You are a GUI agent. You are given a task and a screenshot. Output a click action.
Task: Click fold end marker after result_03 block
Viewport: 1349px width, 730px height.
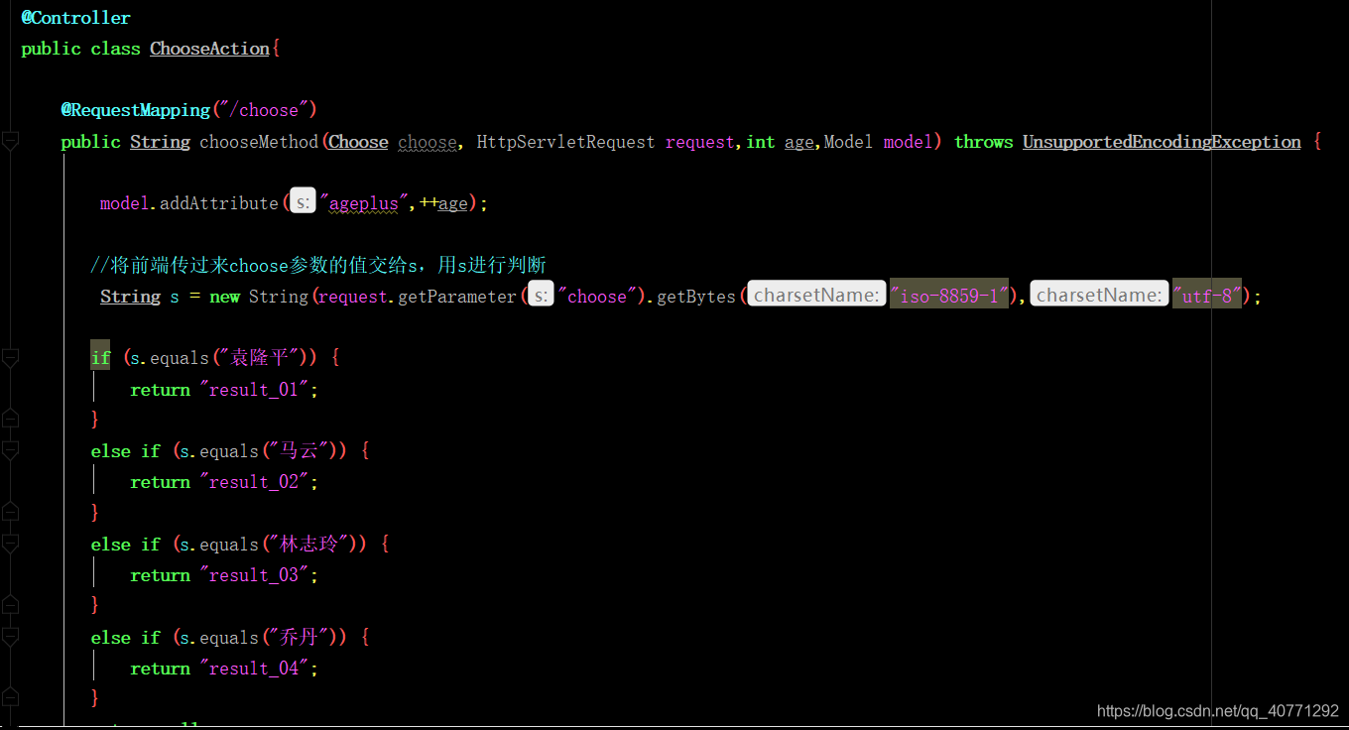10,604
